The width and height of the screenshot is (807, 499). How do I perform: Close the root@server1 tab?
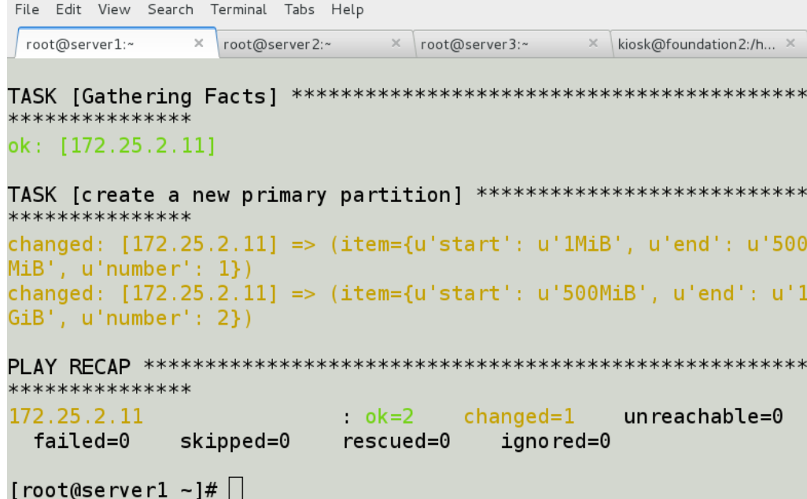point(199,43)
